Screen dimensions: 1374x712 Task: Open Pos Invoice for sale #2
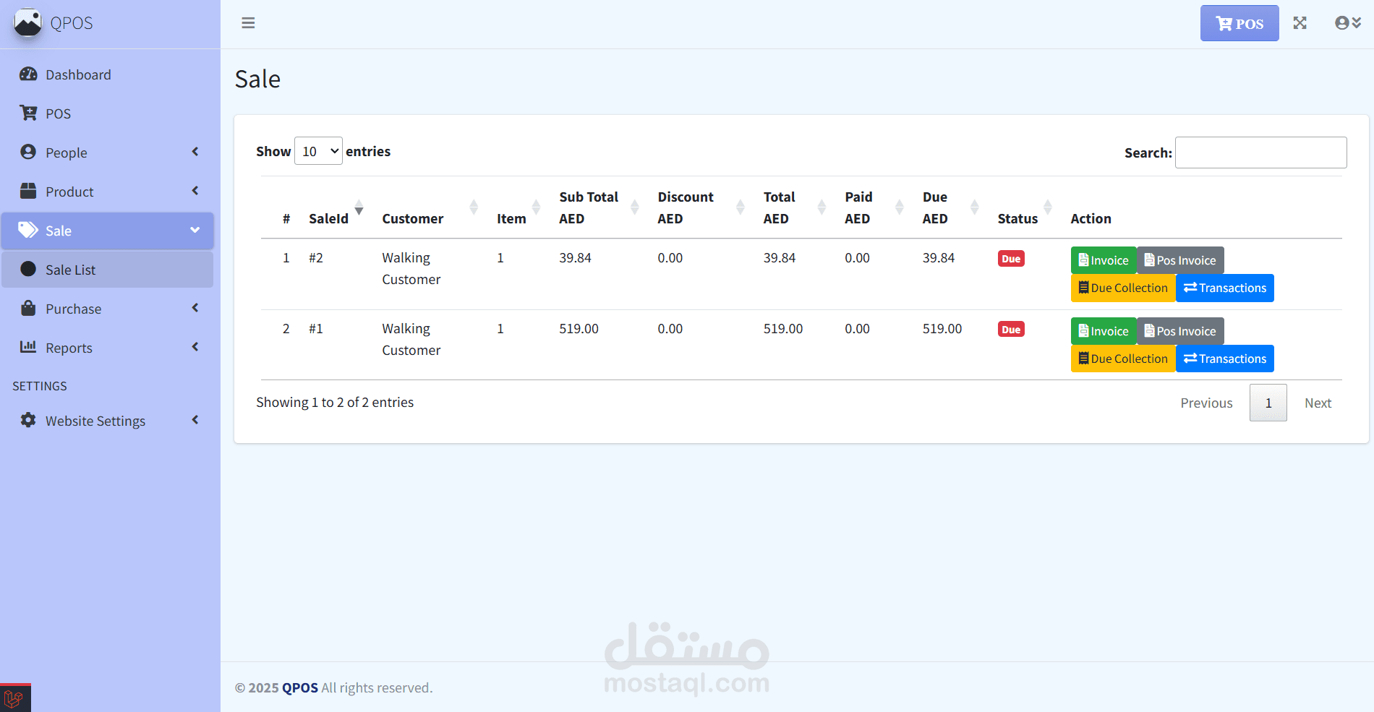click(x=1180, y=260)
